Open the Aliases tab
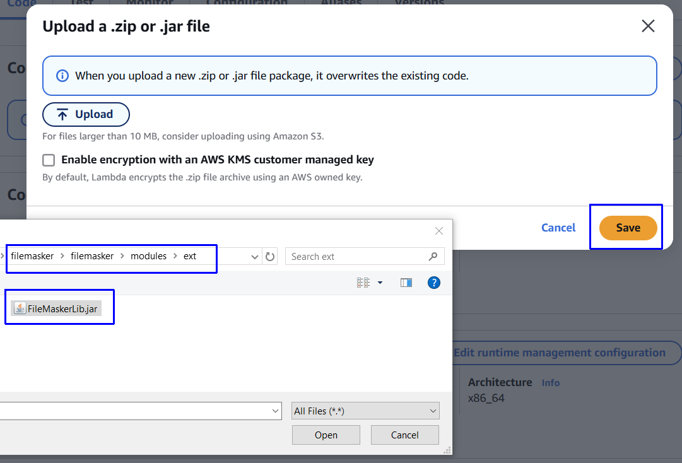The height and width of the screenshot is (463, 682). point(341,2)
